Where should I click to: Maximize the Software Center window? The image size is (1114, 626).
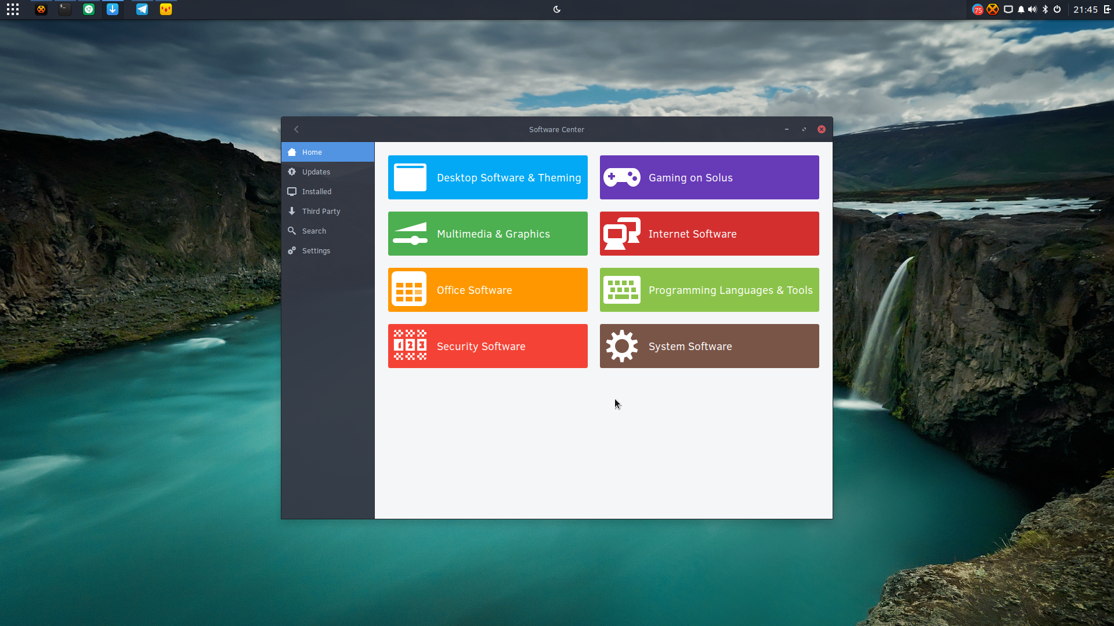[x=804, y=129]
